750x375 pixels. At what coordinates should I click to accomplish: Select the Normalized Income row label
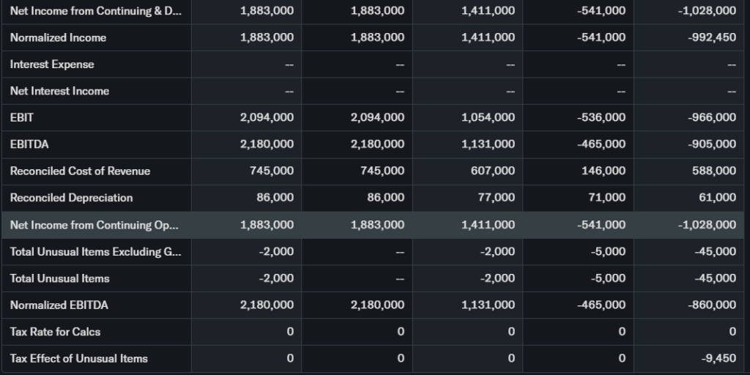pyautogui.click(x=58, y=37)
